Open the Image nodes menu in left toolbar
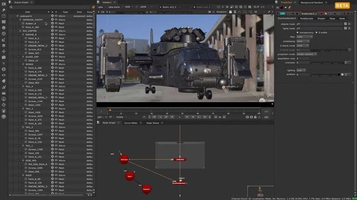Screen dimensions: 357x200 pos(4,4)
